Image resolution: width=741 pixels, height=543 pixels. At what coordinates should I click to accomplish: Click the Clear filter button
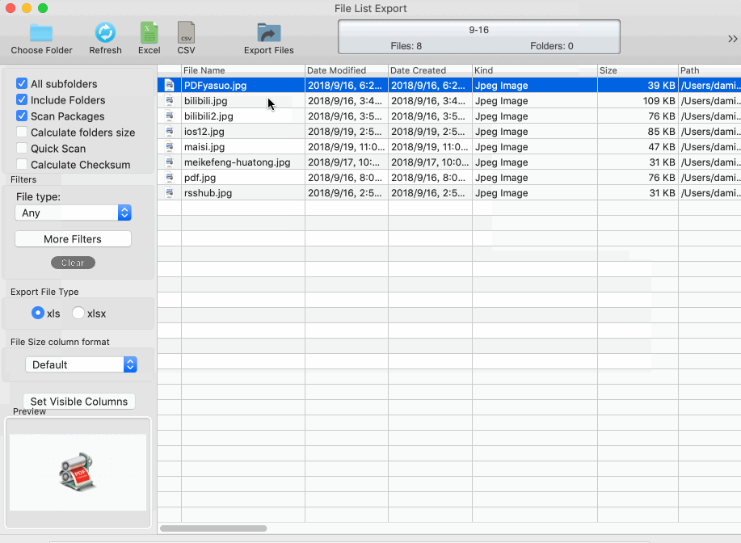pos(72,262)
